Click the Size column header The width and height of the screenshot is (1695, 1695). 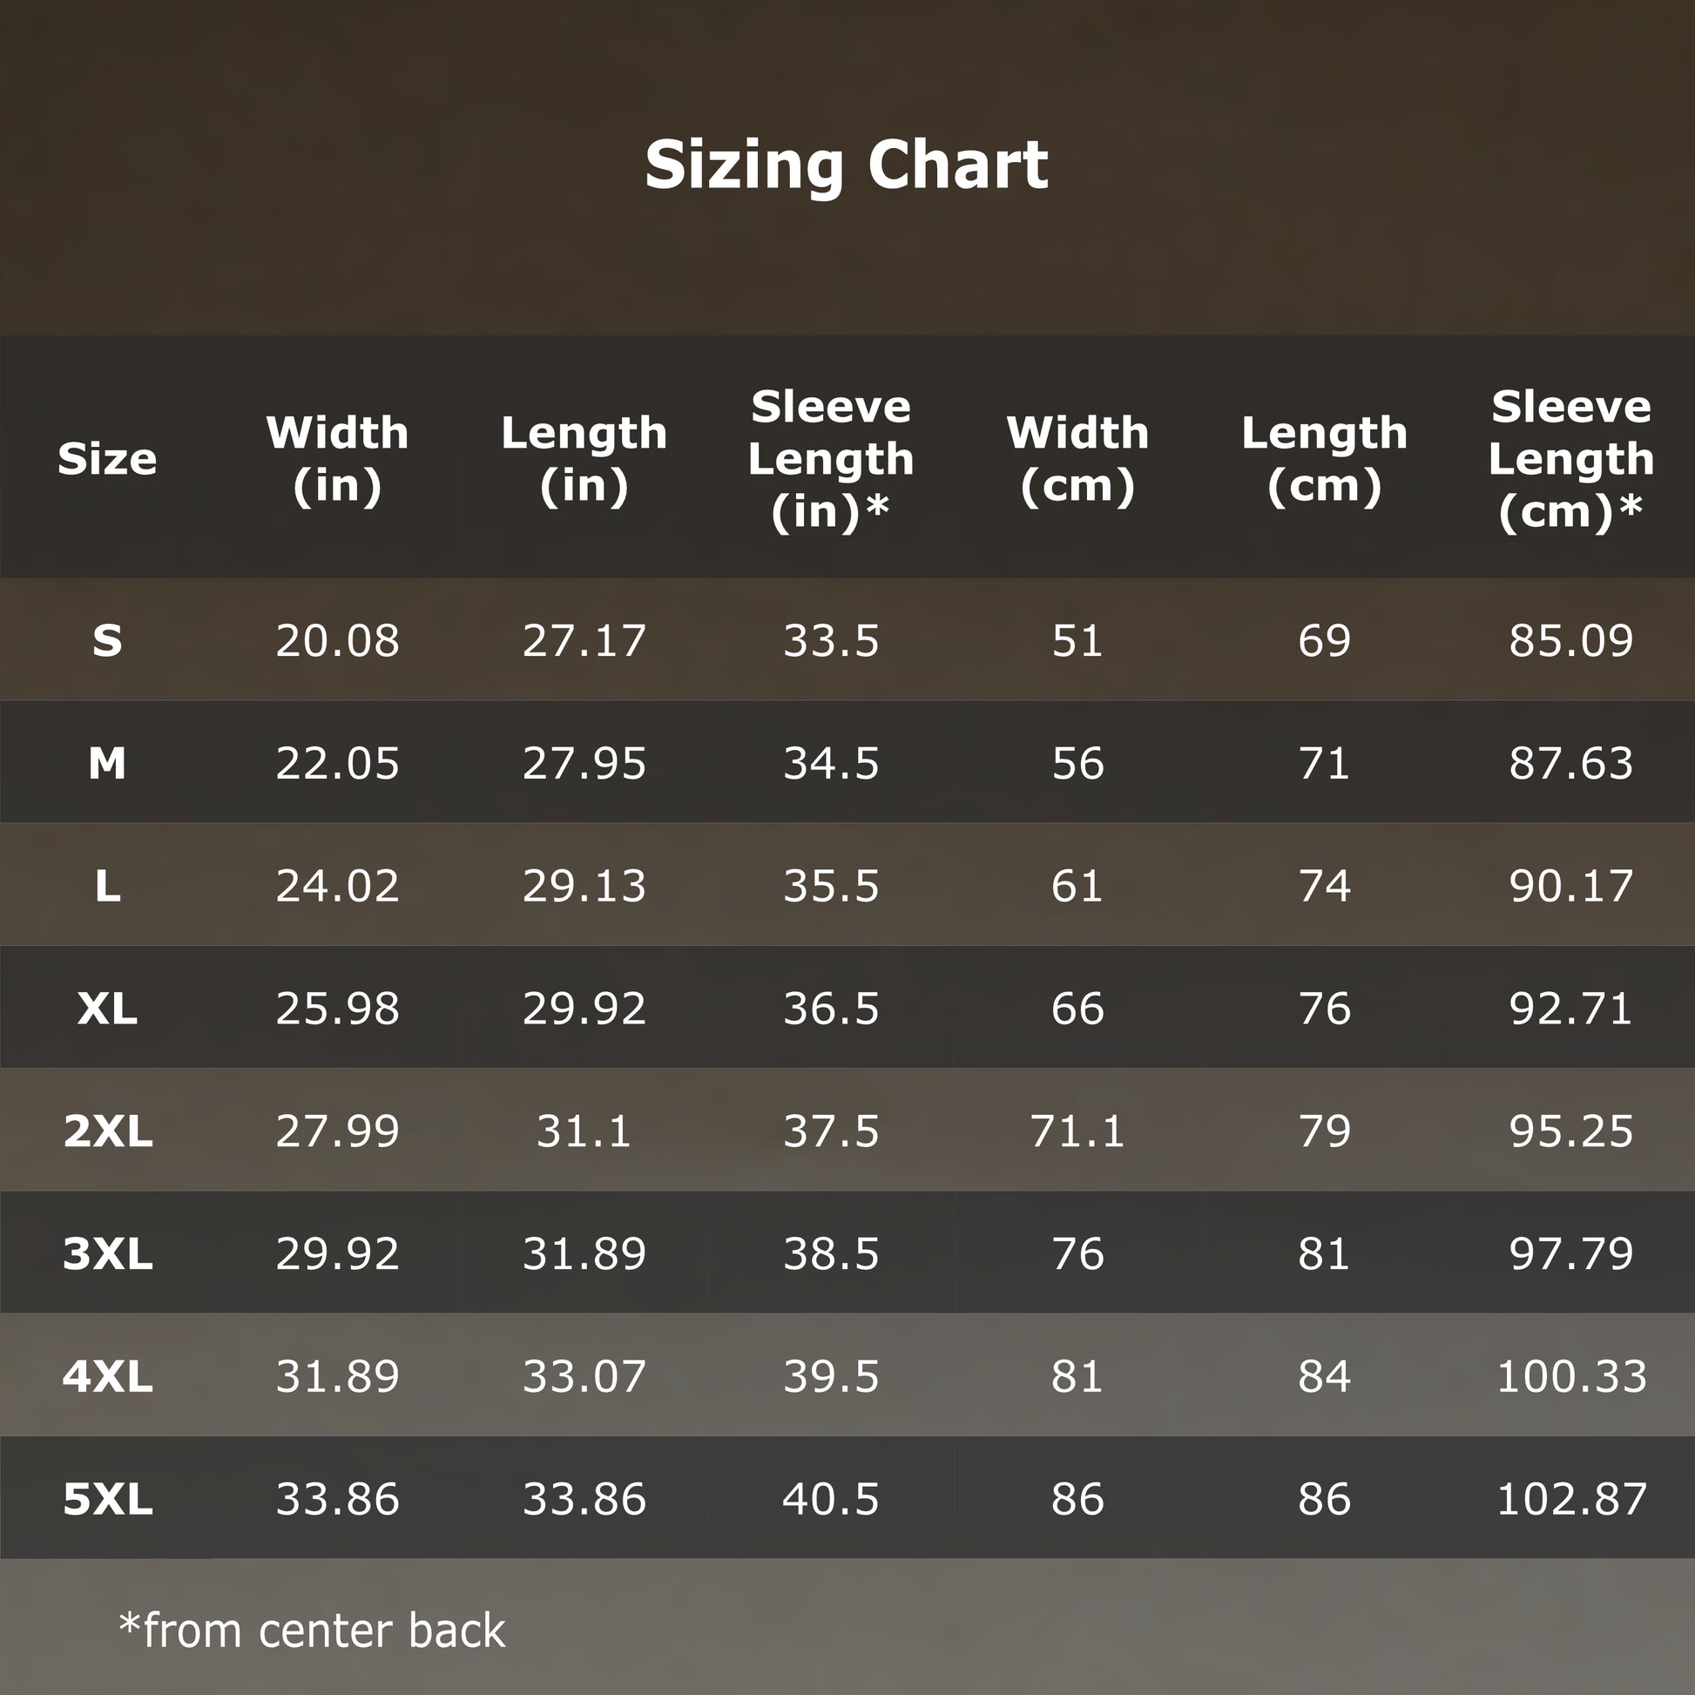pos(107,459)
